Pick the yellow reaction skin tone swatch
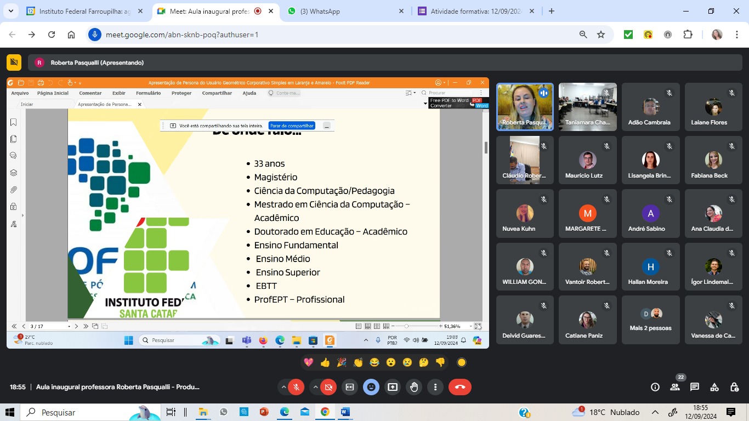Screen dimensions: 749x421 (x=462, y=362)
